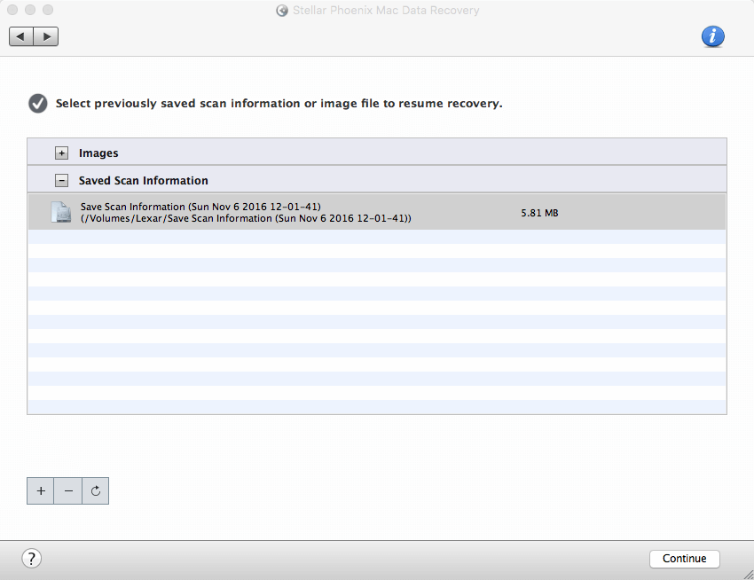Expand the Images section
The height and width of the screenshot is (580, 754).
(x=61, y=153)
